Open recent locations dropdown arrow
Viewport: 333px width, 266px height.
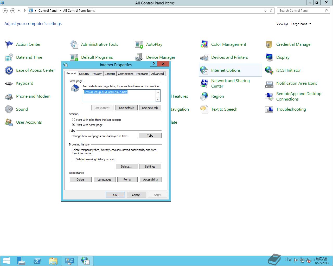(19, 11)
